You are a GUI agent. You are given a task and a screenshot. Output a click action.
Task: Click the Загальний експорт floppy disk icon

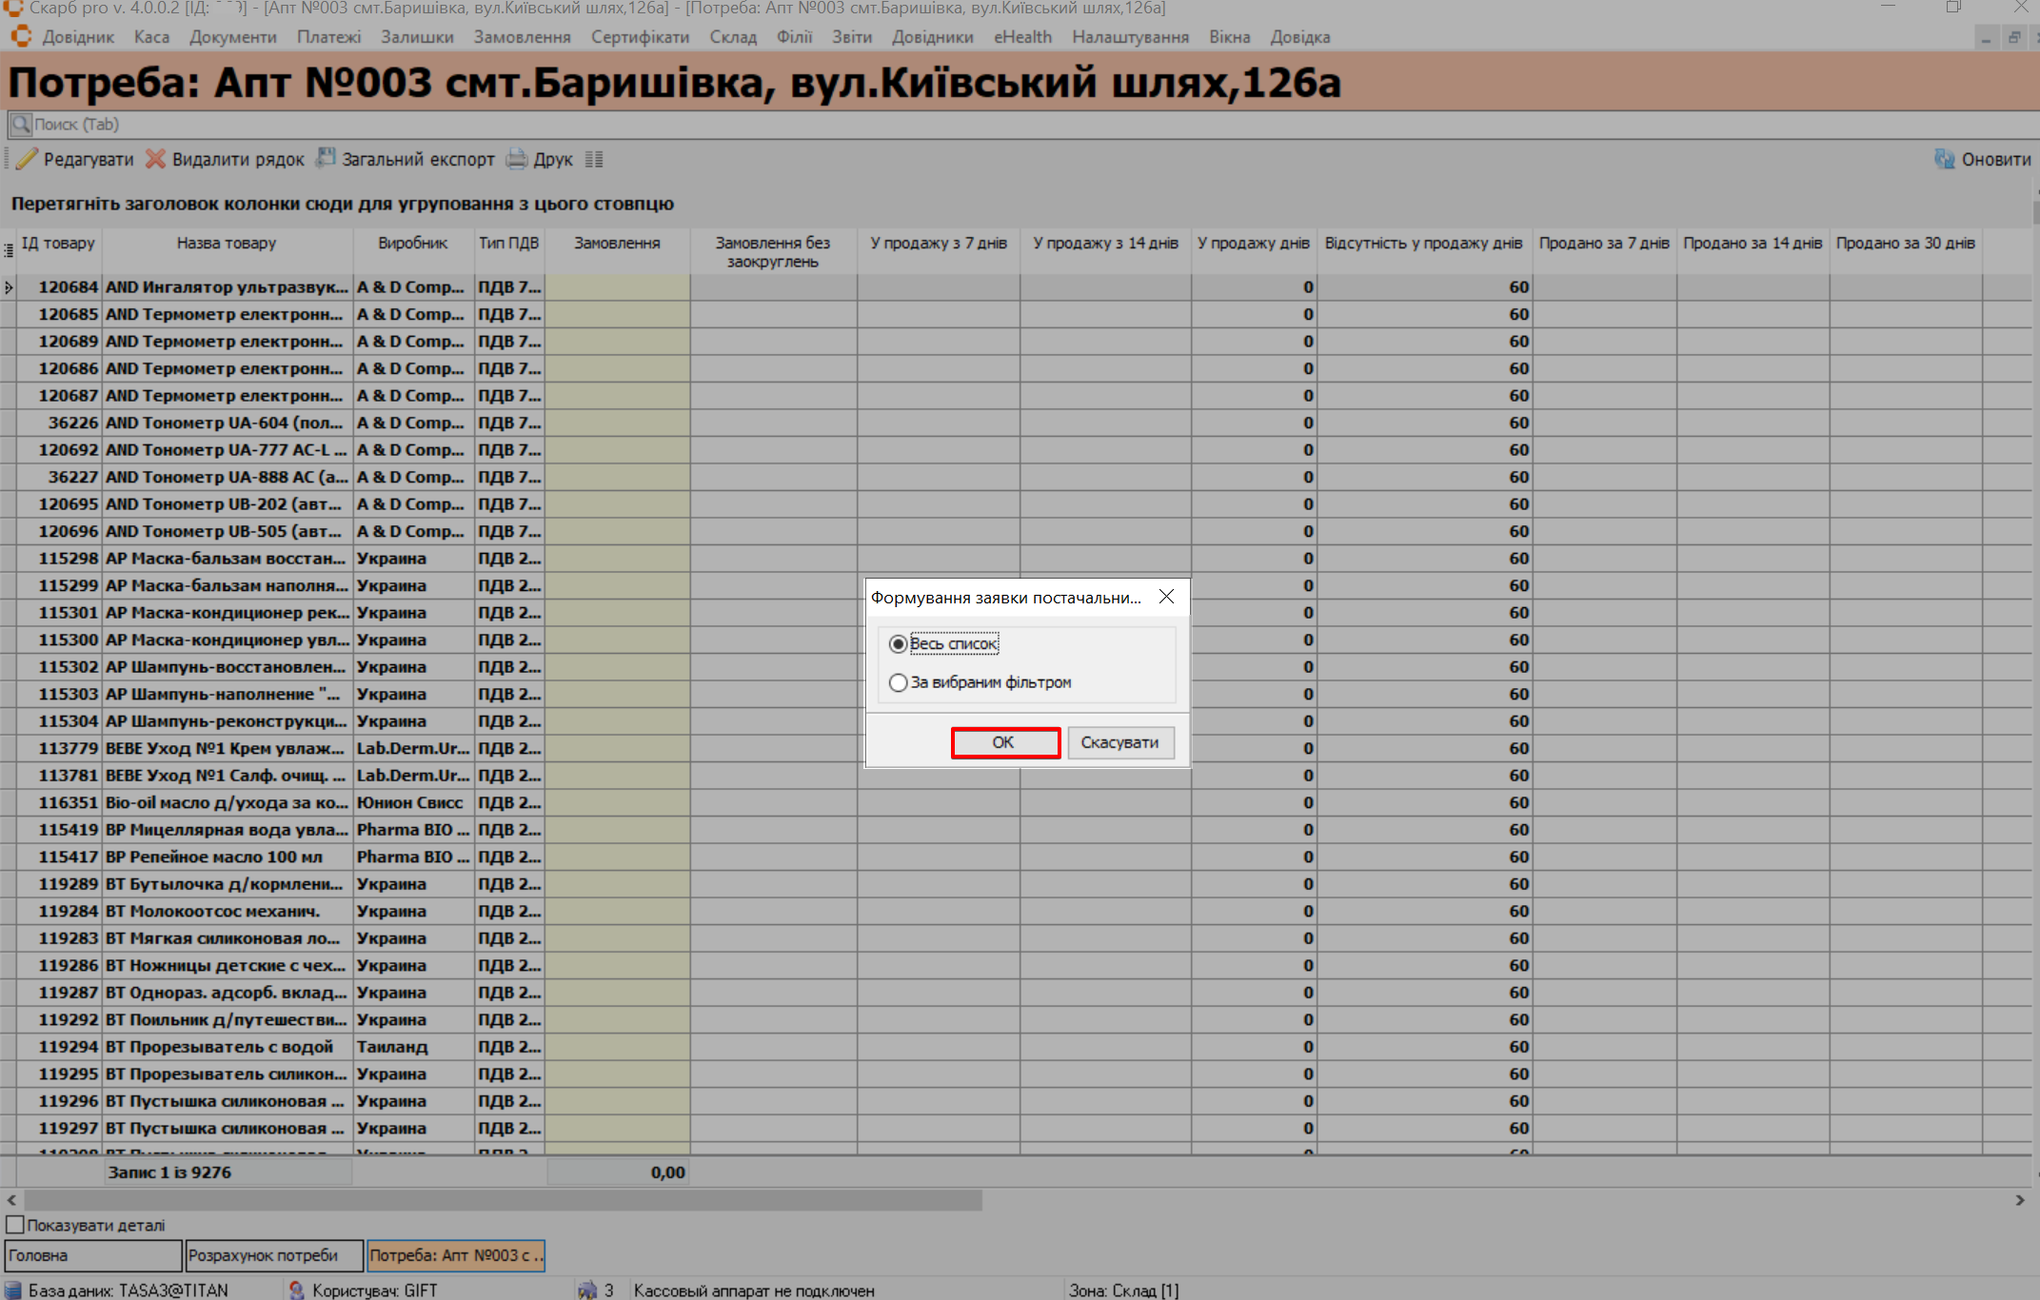point(326,158)
